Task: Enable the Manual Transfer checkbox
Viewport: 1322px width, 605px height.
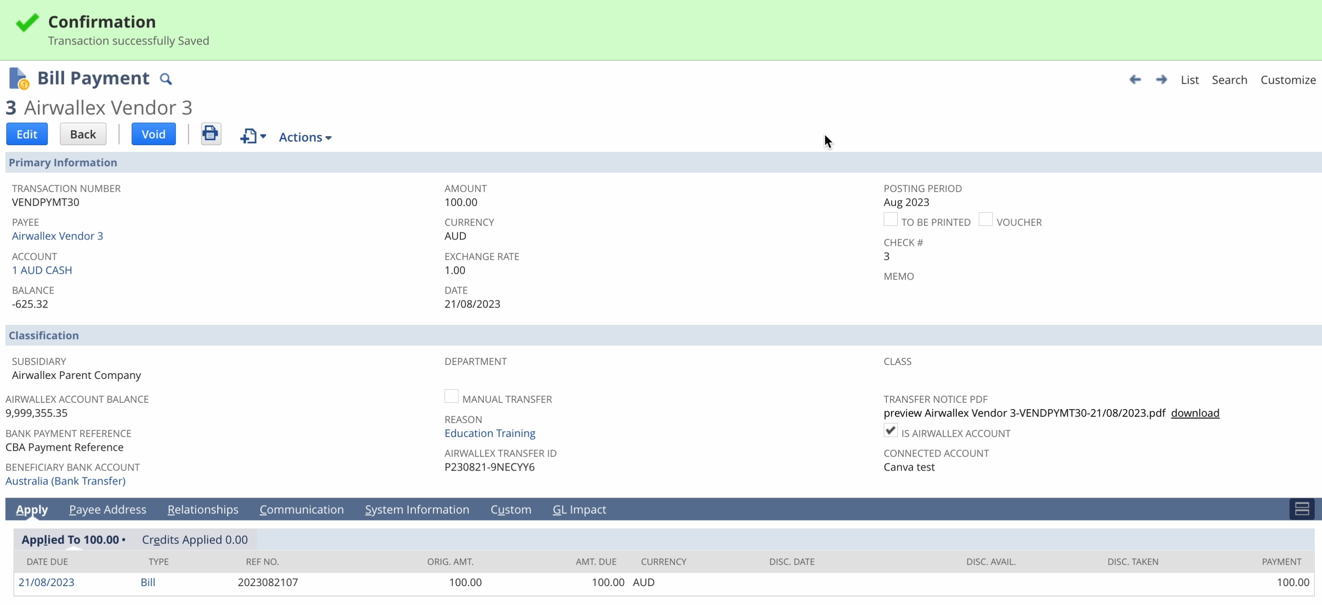Action: tap(451, 396)
